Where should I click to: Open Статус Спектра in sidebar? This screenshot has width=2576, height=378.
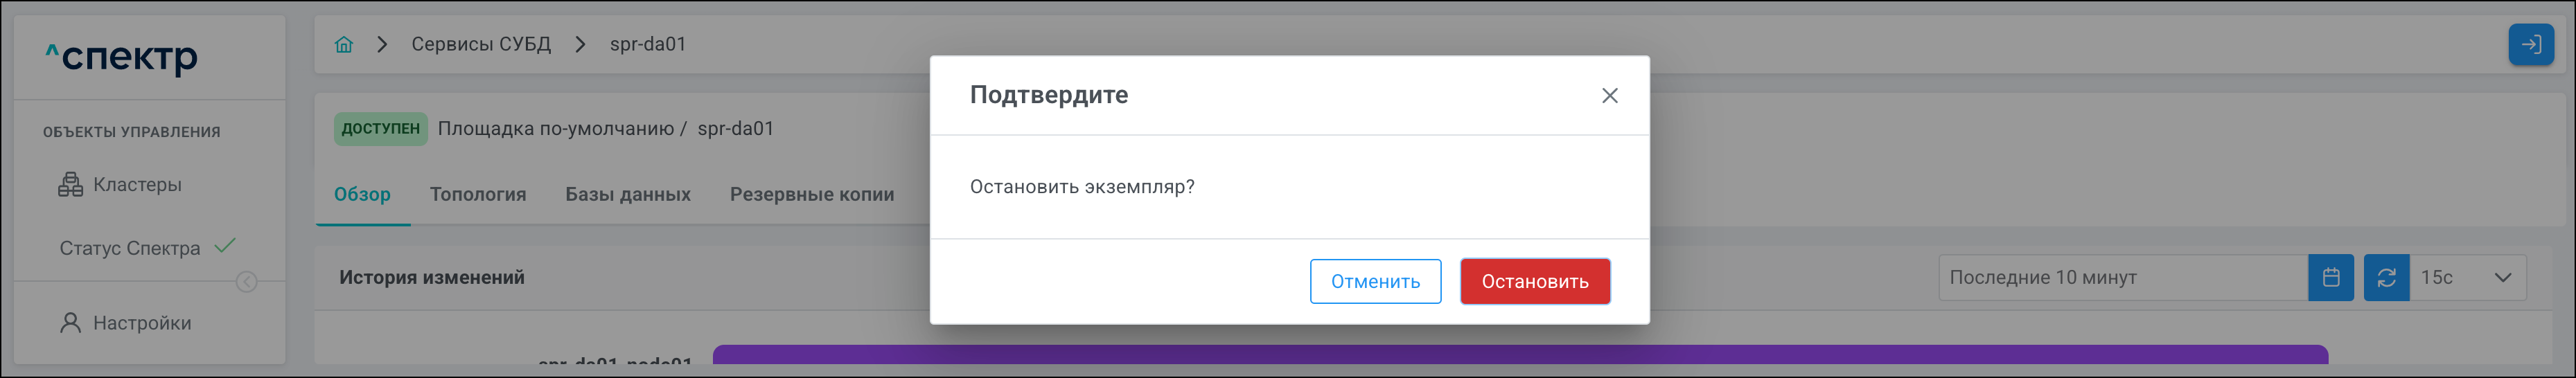(130, 248)
